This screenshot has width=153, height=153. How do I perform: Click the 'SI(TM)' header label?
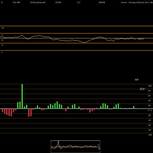pos(58,2)
